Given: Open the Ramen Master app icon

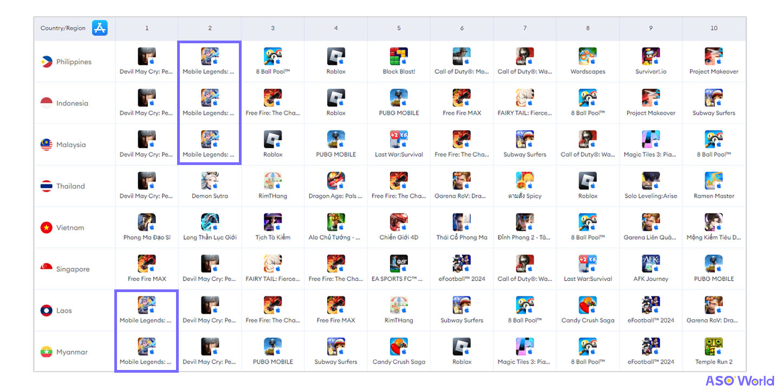Looking at the screenshot, I should point(714,181).
